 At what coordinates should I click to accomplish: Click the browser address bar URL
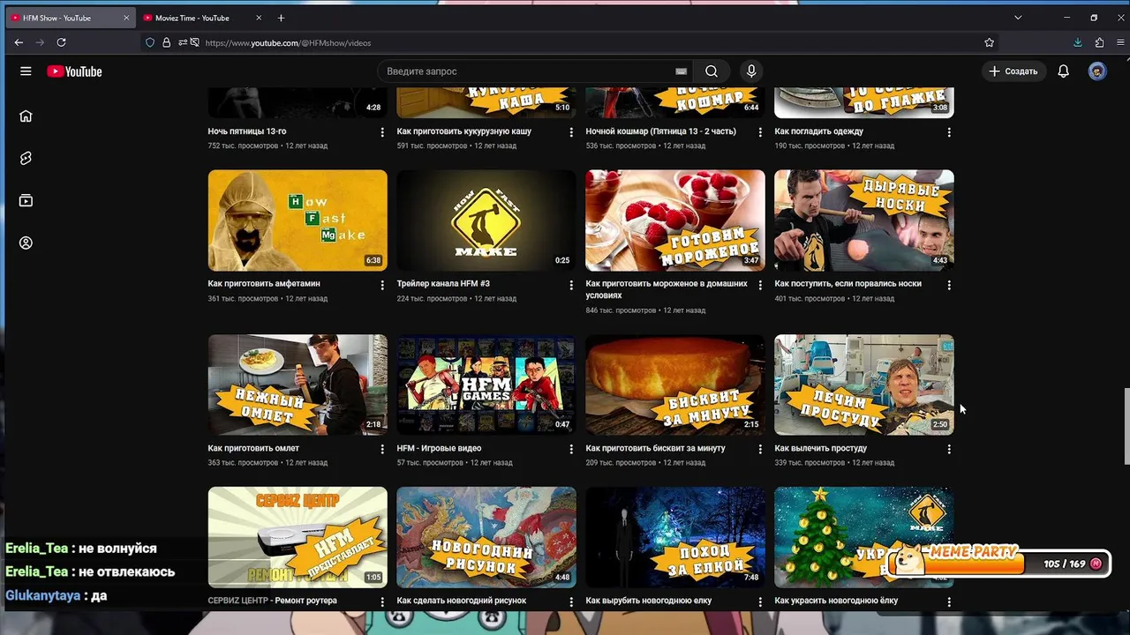288,42
